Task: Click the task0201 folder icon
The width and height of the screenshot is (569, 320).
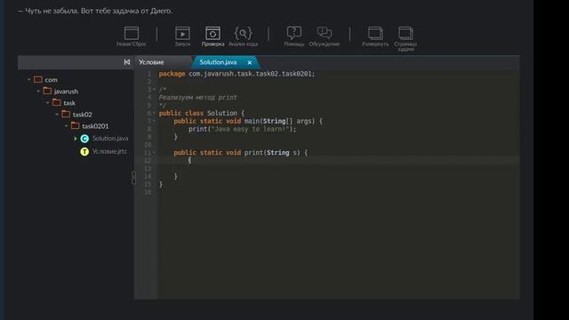Action: [x=75, y=125]
